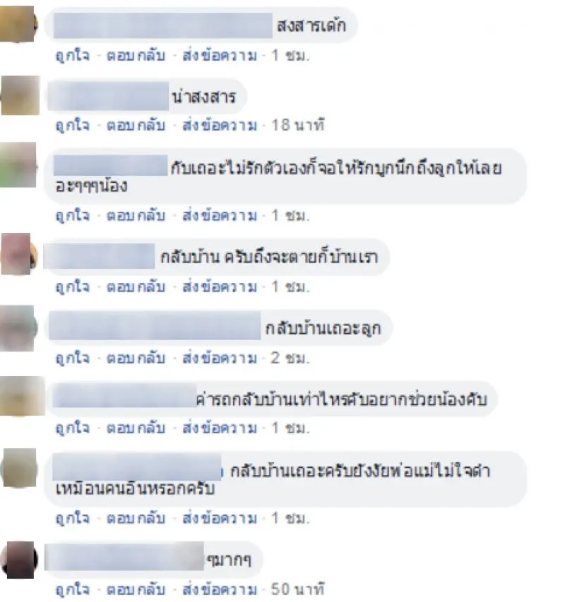Click the avatar beside the 'สงสารเด็ก' comment
This screenshot has width=565, height=602.
[18, 24]
